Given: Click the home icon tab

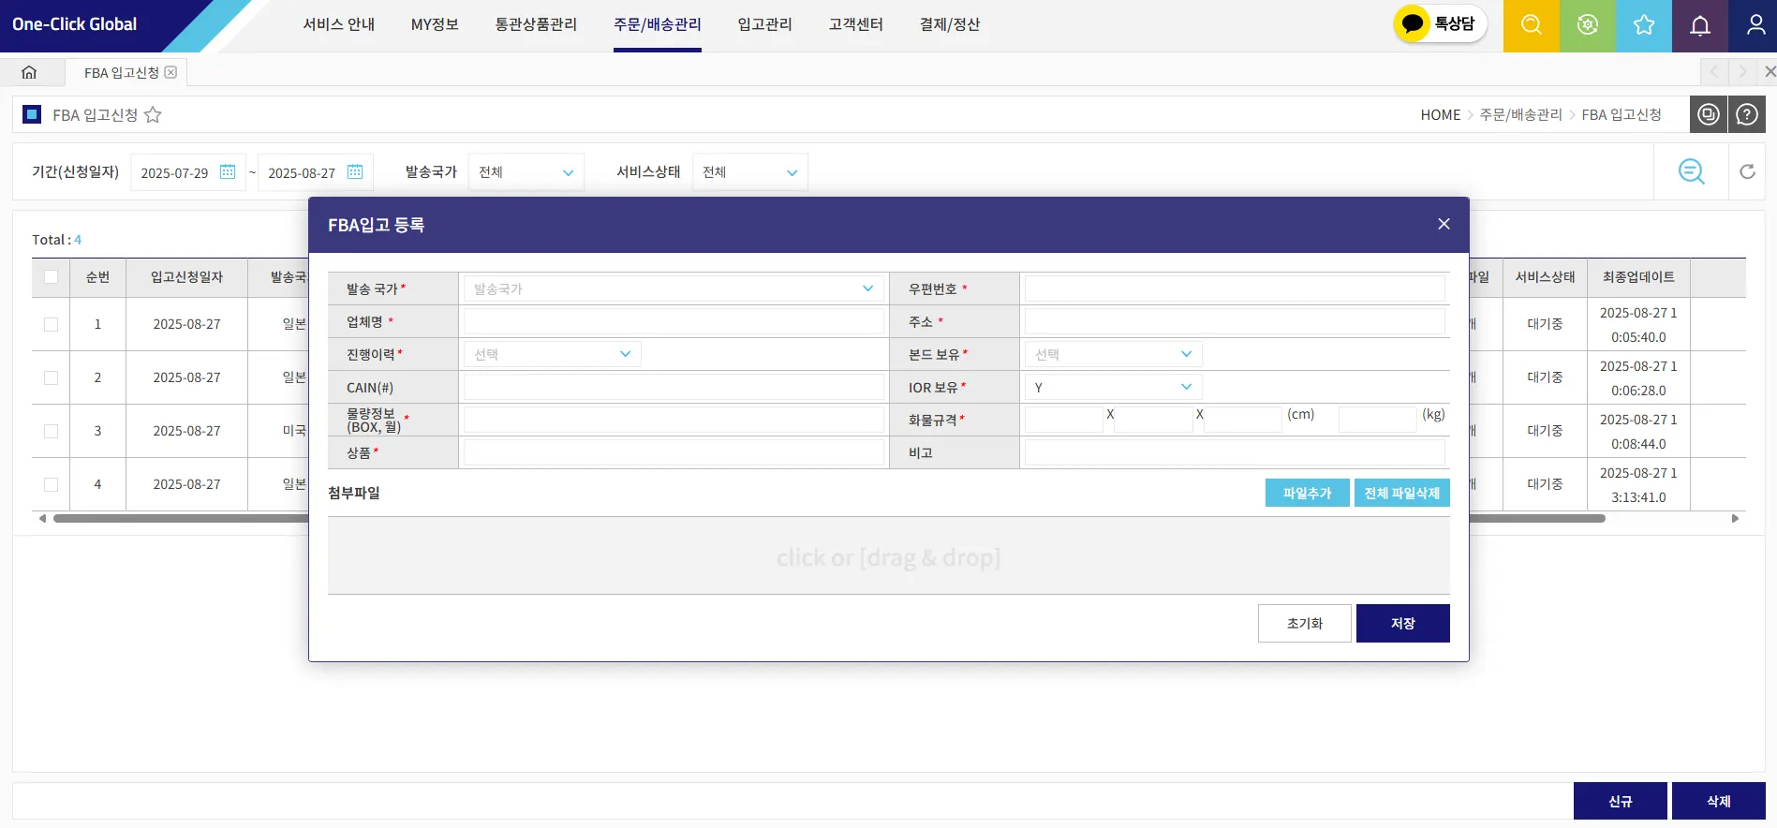Looking at the screenshot, I should click(29, 72).
